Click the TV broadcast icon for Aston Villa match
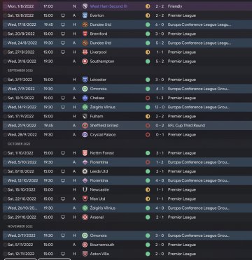 coord(63,254)
